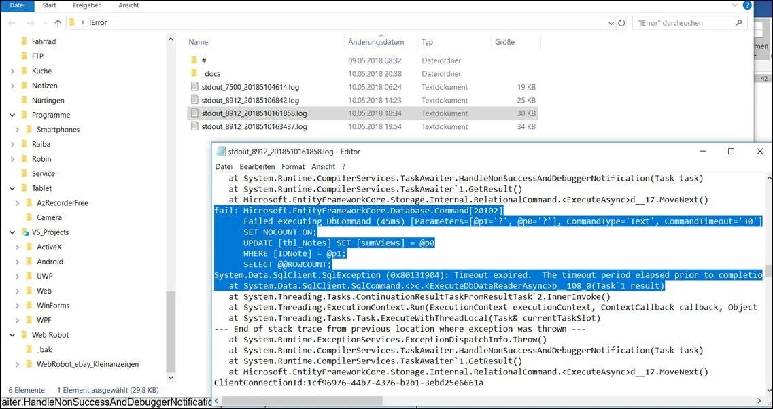Screen dimensions: 773x409
Task: Open the Datei ribbon tab in Explorer
Action: 17,5
